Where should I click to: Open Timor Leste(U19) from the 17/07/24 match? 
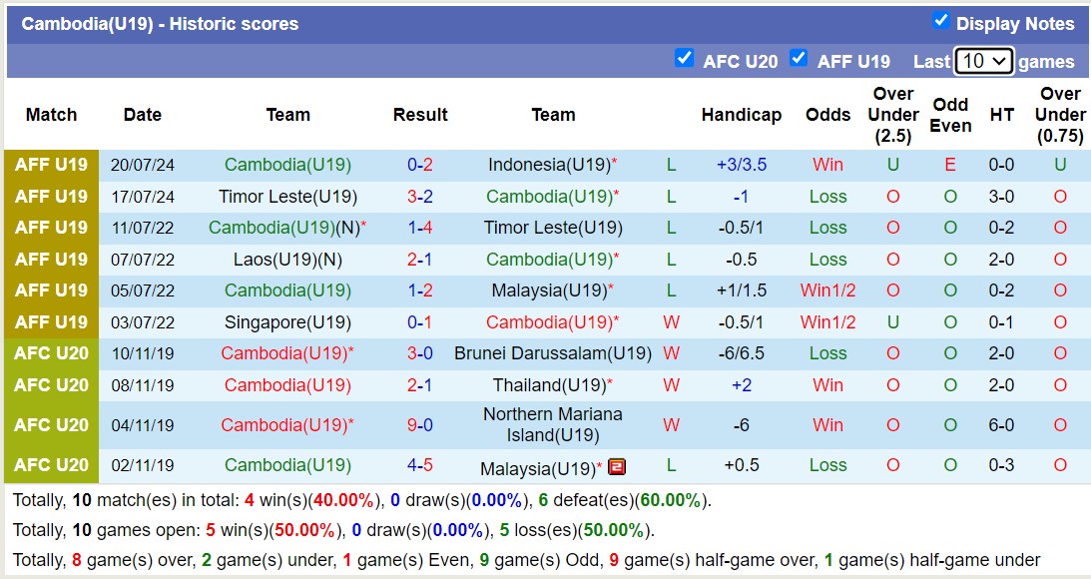pos(288,197)
